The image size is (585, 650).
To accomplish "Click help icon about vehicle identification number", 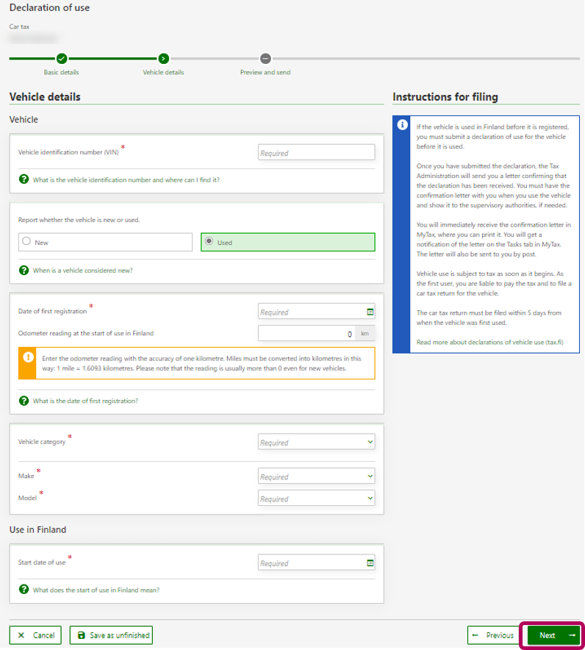I will coord(24,179).
